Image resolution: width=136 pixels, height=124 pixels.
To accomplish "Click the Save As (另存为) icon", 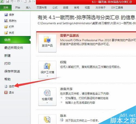I will pyautogui.click(x=6, y=21).
